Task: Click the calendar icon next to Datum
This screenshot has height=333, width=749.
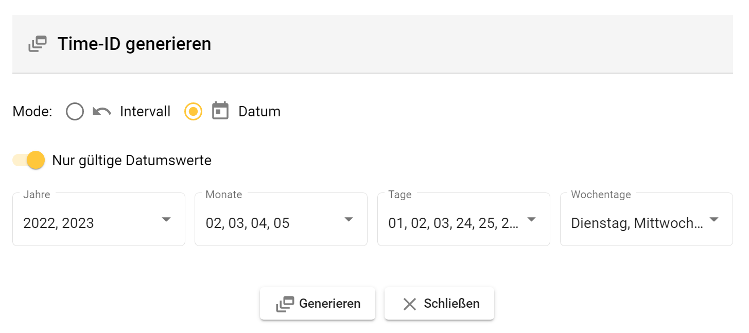Action: tap(220, 111)
